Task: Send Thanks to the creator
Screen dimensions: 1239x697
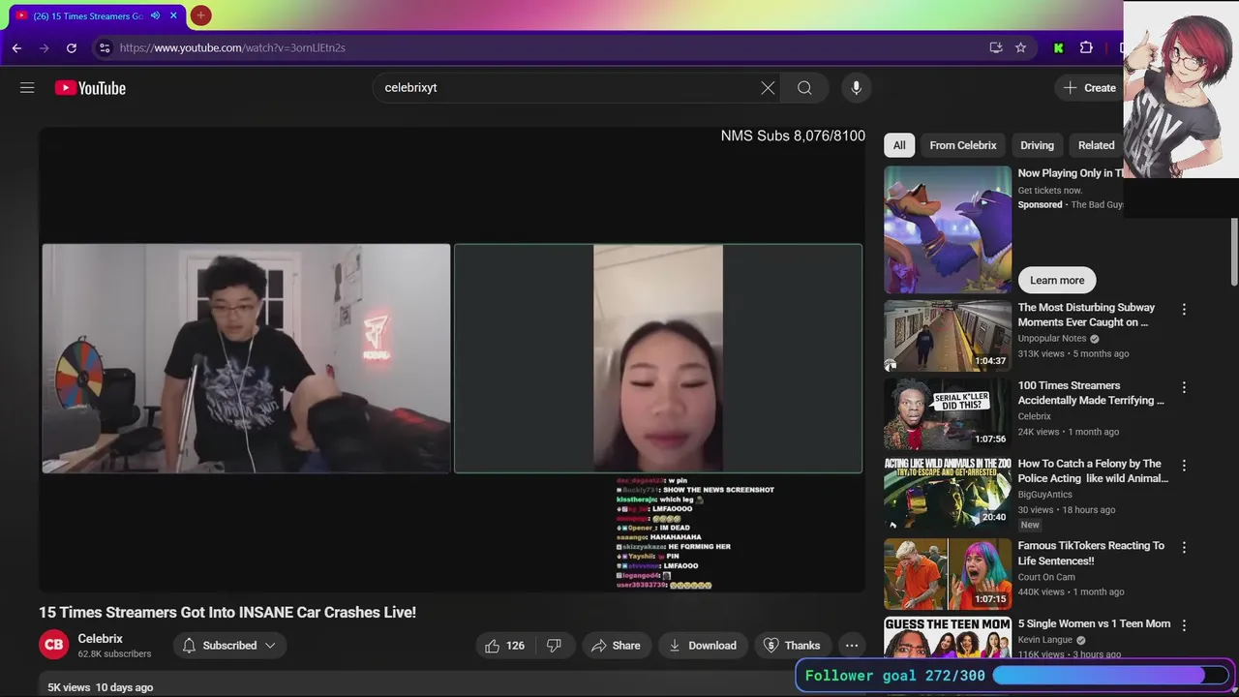Action: pos(792,646)
